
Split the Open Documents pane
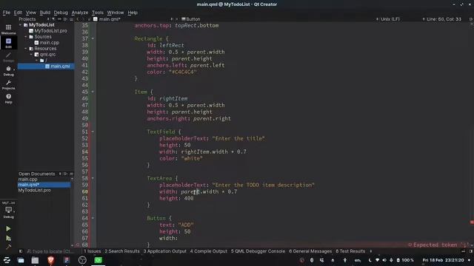point(65,174)
